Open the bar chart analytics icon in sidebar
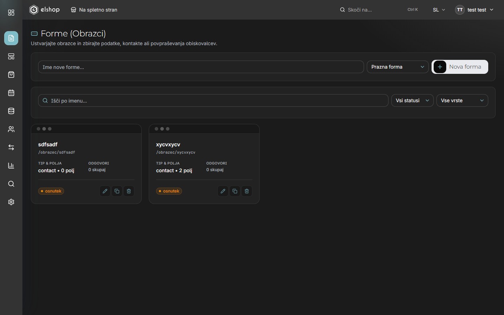Viewport: 504px width, 315px height. (x=11, y=166)
